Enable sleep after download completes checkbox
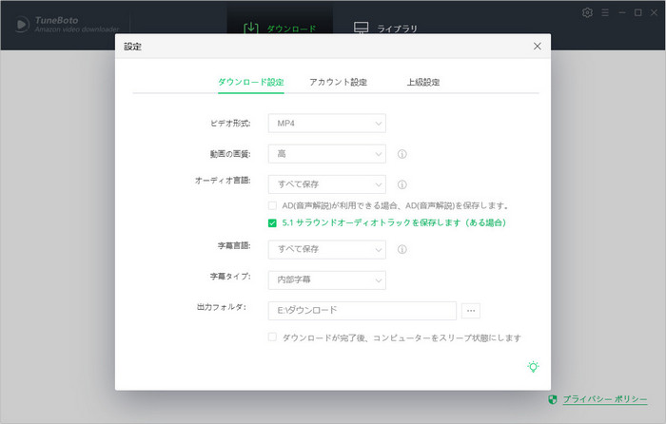Viewport: 666px width, 424px height. pyautogui.click(x=272, y=337)
